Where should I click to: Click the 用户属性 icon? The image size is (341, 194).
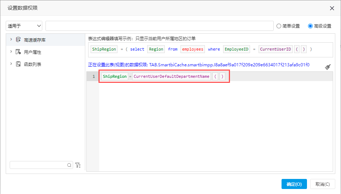(x=18, y=52)
